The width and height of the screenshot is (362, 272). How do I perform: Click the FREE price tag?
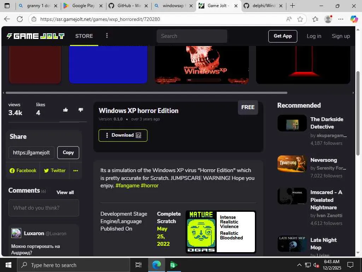248,107
